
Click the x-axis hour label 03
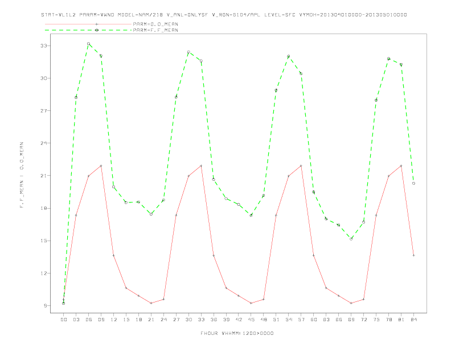76,320
